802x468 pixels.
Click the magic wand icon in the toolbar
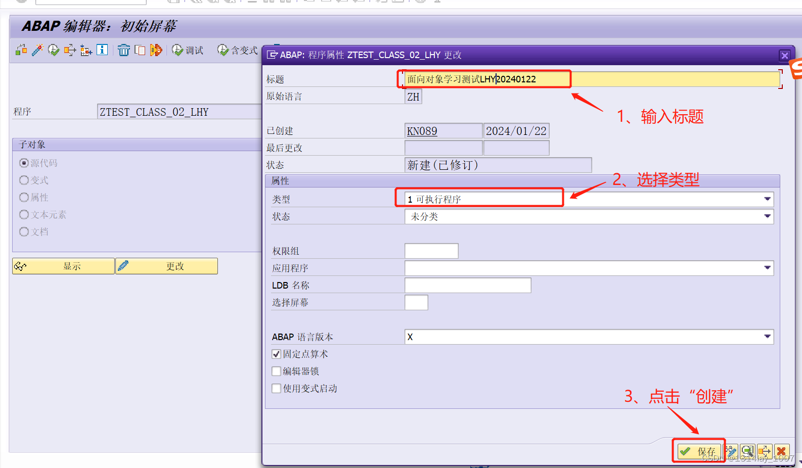click(x=37, y=50)
